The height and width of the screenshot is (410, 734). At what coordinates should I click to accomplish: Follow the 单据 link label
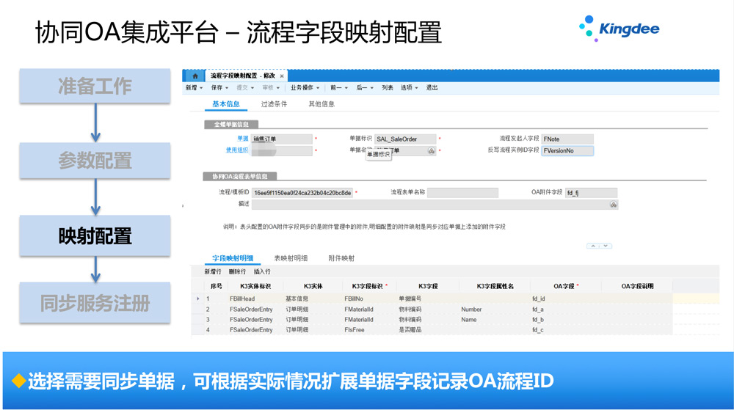coord(243,139)
